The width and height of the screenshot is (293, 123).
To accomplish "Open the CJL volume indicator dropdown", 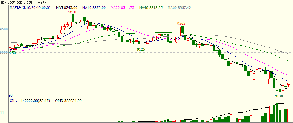I will [x=14, y=101].
